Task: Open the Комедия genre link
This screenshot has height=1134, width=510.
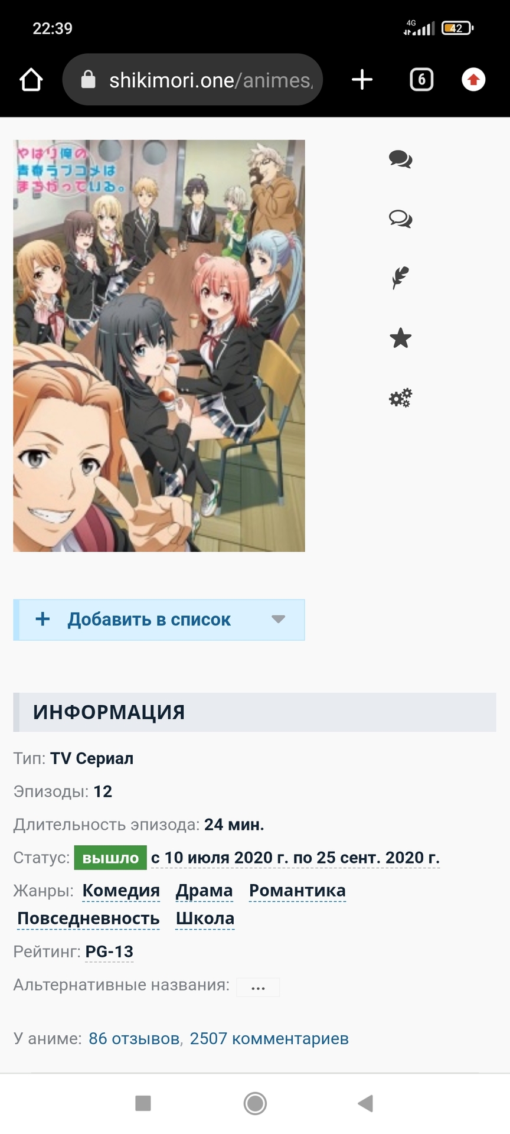Action: [121, 891]
